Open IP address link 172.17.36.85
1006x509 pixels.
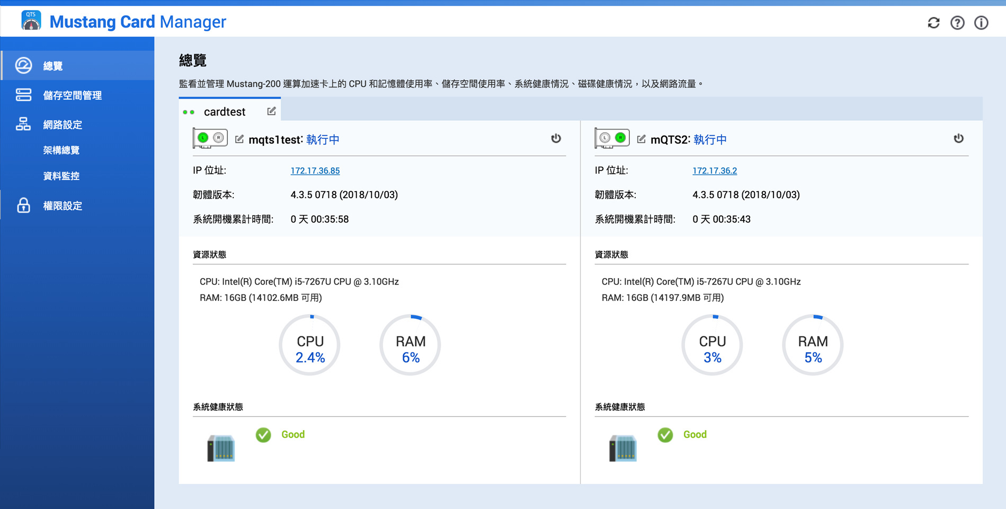click(315, 171)
